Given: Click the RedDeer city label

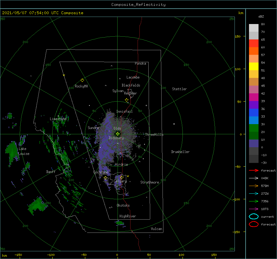Looking at the screenshot, I should tap(130, 93).
